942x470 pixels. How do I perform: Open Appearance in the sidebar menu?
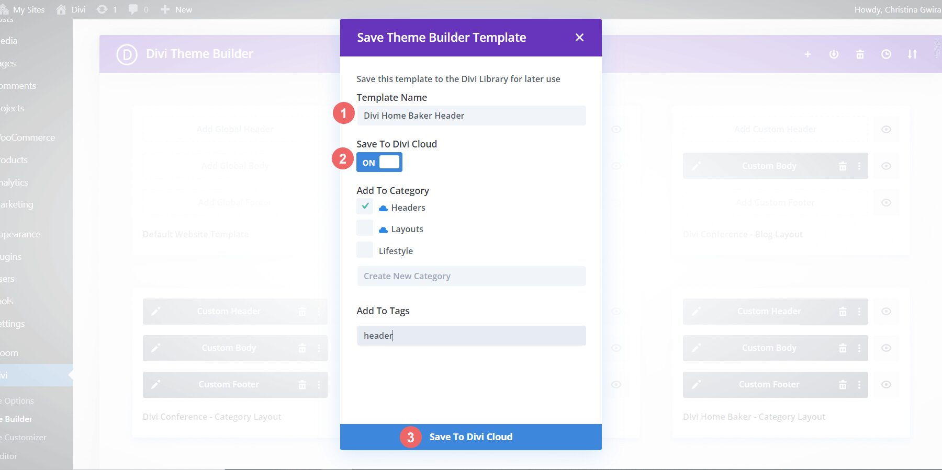[x=20, y=234]
